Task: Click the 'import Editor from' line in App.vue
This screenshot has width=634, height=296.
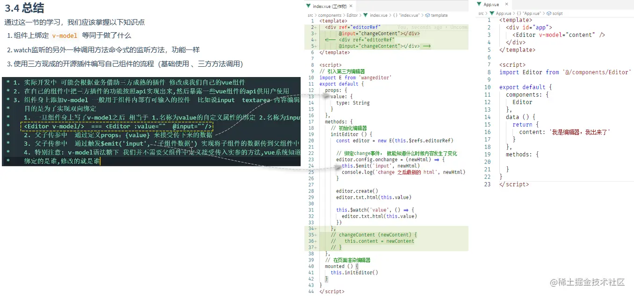Action: (565, 72)
